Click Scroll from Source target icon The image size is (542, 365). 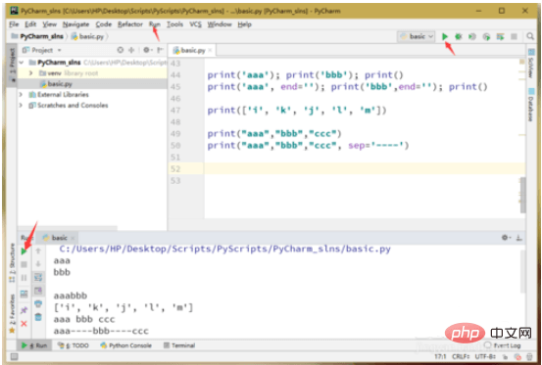[121, 50]
